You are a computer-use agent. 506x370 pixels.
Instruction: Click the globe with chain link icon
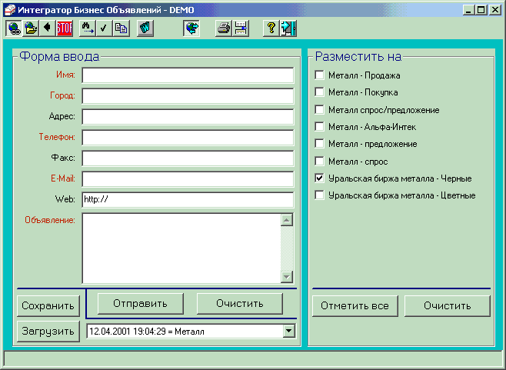click(x=14, y=28)
